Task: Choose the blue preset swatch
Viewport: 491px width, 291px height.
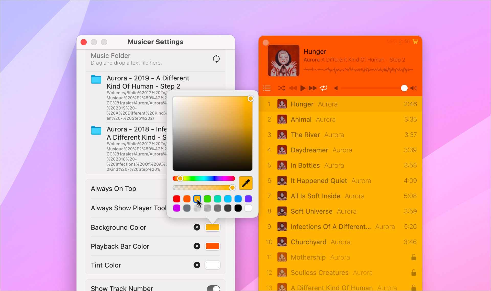Action: [238, 199]
